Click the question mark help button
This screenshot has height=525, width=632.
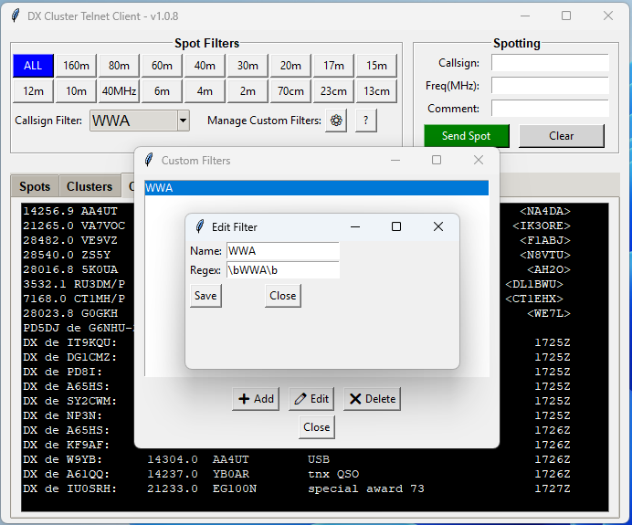[x=365, y=121]
